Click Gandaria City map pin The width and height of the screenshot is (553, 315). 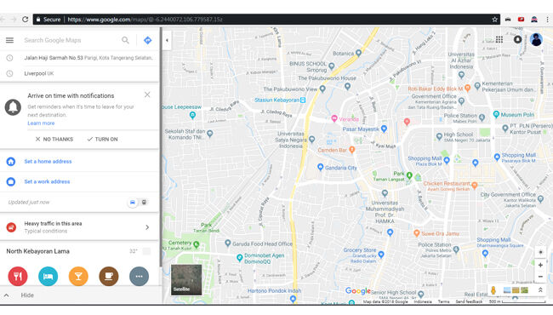tap(320, 167)
